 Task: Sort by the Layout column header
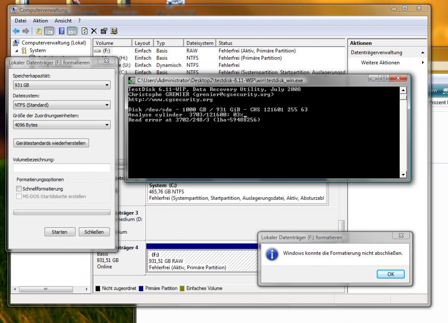coord(143,43)
